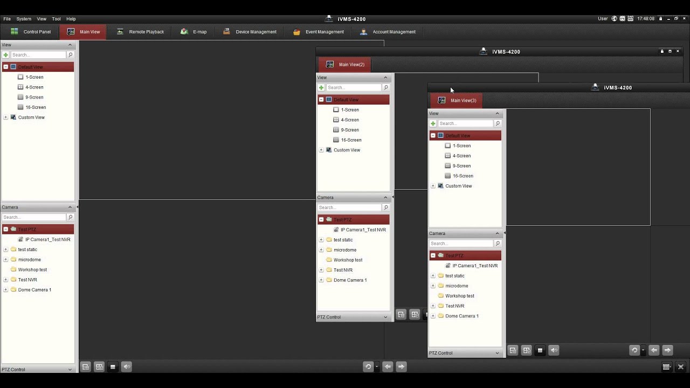Image resolution: width=690 pixels, height=388 pixels.
Task: Expand PTZ Control in Main View(3)
Action: [x=497, y=353]
